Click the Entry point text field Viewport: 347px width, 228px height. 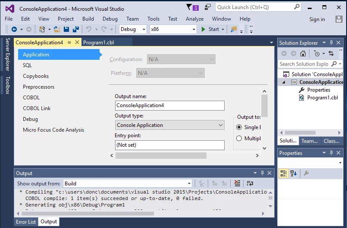pyautogui.click(x=170, y=145)
